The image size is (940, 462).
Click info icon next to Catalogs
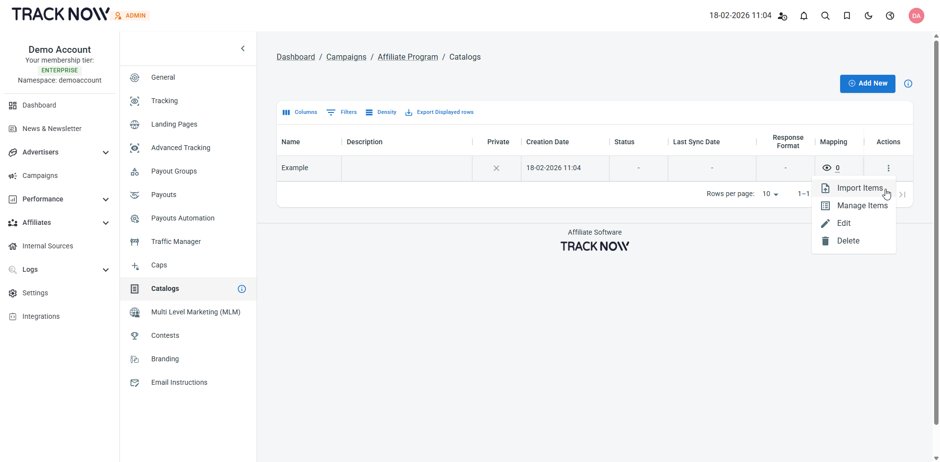242,289
